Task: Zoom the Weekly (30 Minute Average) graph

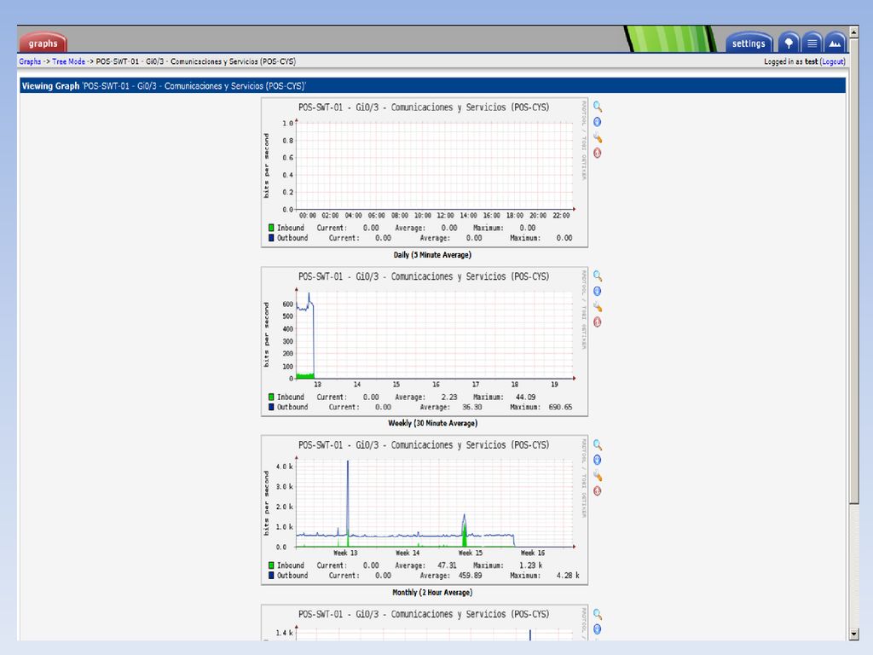Action: pos(598,275)
